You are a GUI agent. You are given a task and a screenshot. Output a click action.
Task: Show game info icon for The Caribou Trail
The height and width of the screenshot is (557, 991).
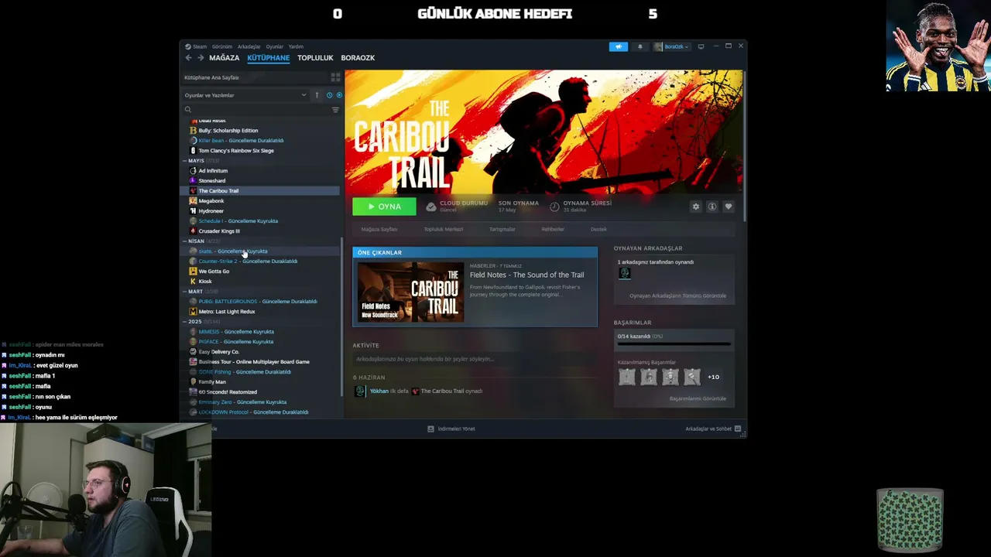(712, 207)
